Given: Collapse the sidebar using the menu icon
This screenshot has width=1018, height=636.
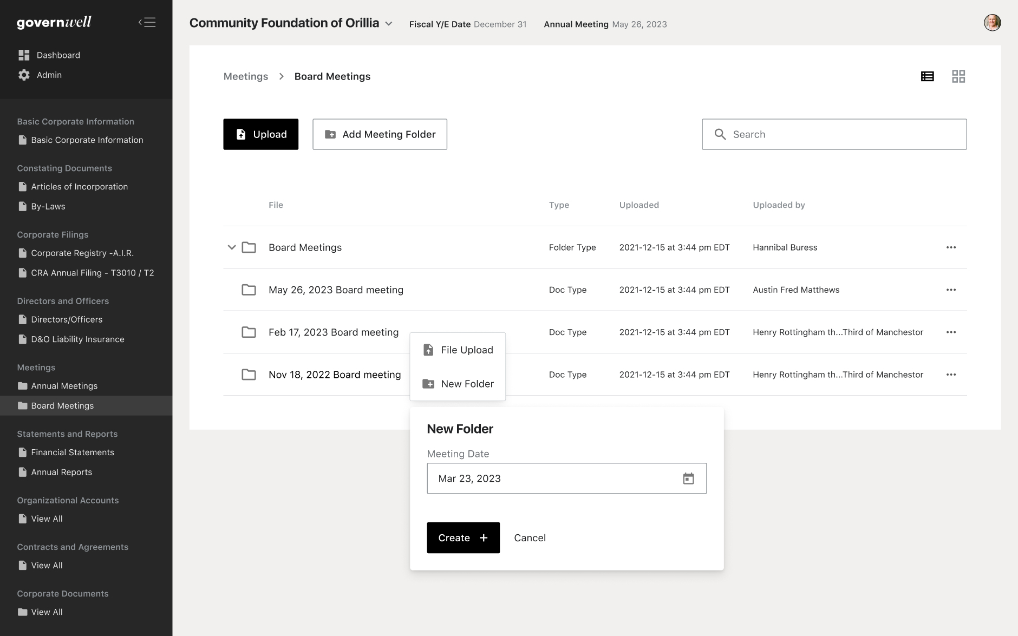Looking at the screenshot, I should 147,22.
